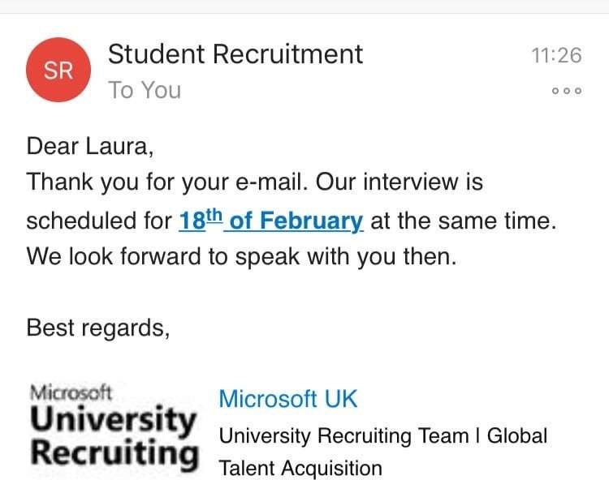Click the University Recruiting Team signature line
Viewport: 609px width, 480px height.
383,435
